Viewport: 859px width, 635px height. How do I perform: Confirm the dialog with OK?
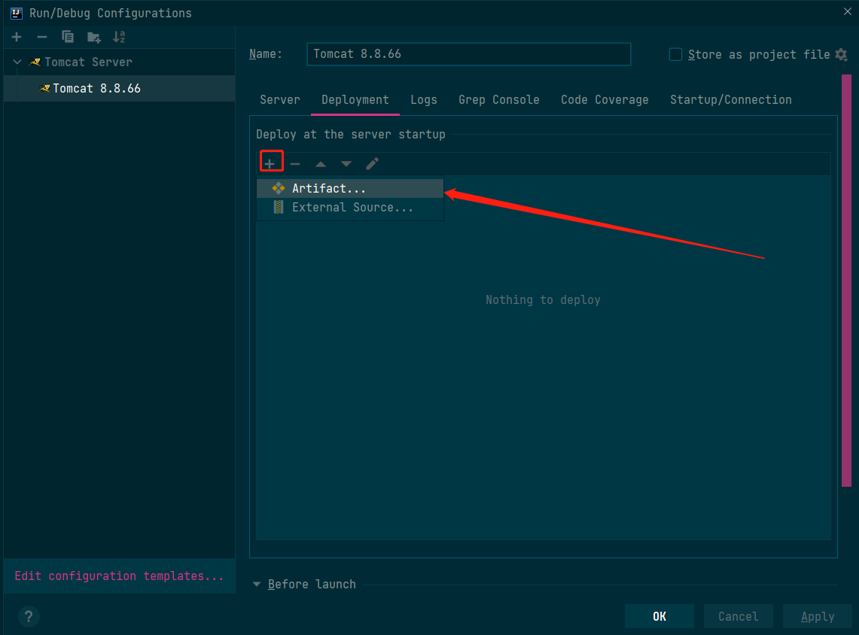659,616
